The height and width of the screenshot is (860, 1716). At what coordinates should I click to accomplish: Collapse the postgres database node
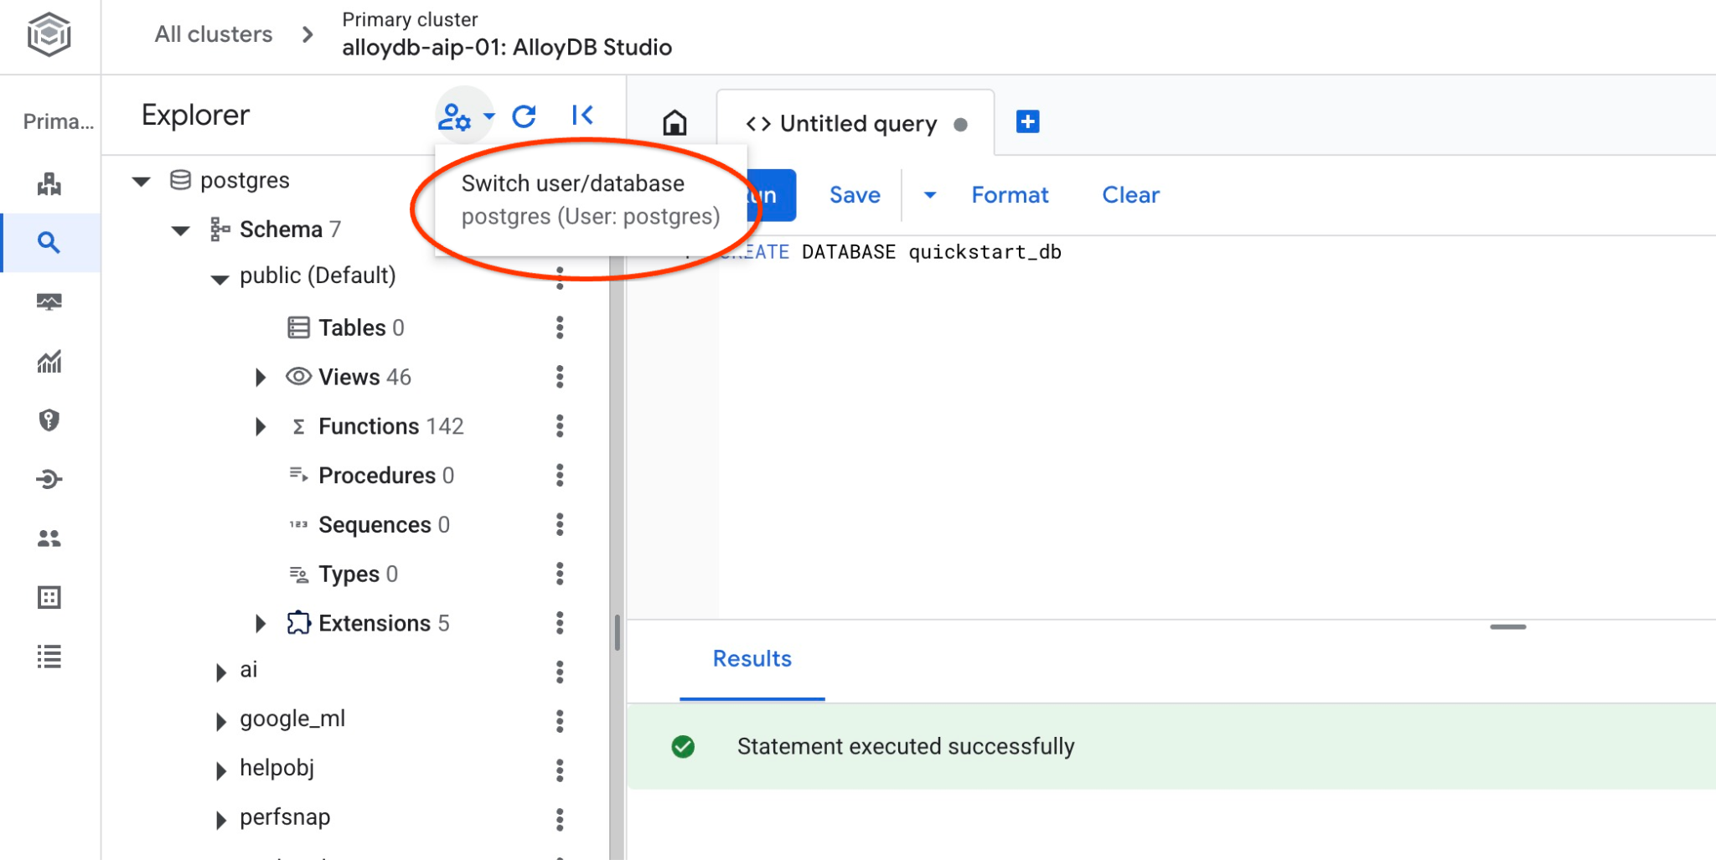coord(142,182)
